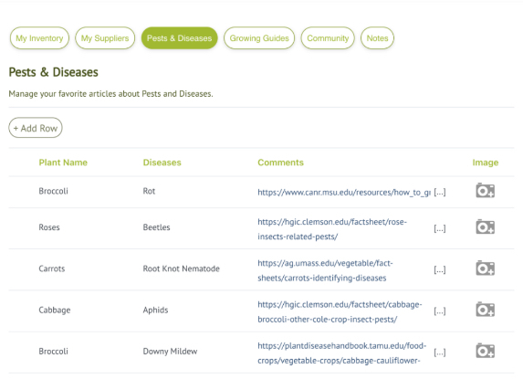Image resolution: width=523 pixels, height=379 pixels.
Task: Open the canr.msu.edu link for Broccoli
Action: click(x=344, y=192)
